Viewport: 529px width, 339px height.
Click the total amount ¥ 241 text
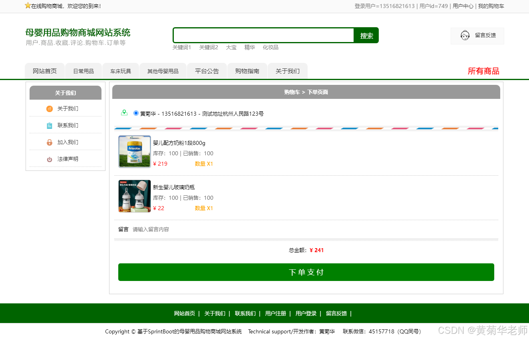(316, 250)
